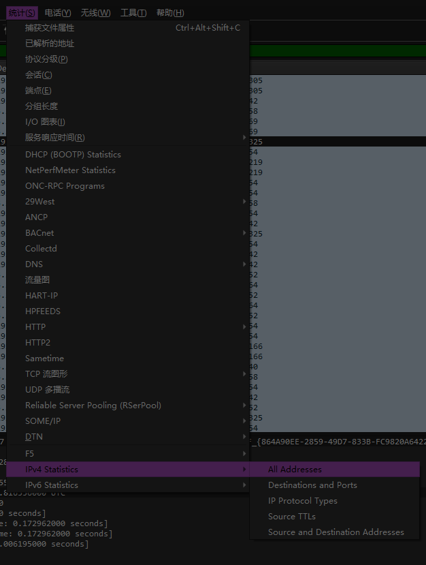This screenshot has width=426, height=565.
Task: Expand the DNS submenu
Action: click(x=34, y=264)
